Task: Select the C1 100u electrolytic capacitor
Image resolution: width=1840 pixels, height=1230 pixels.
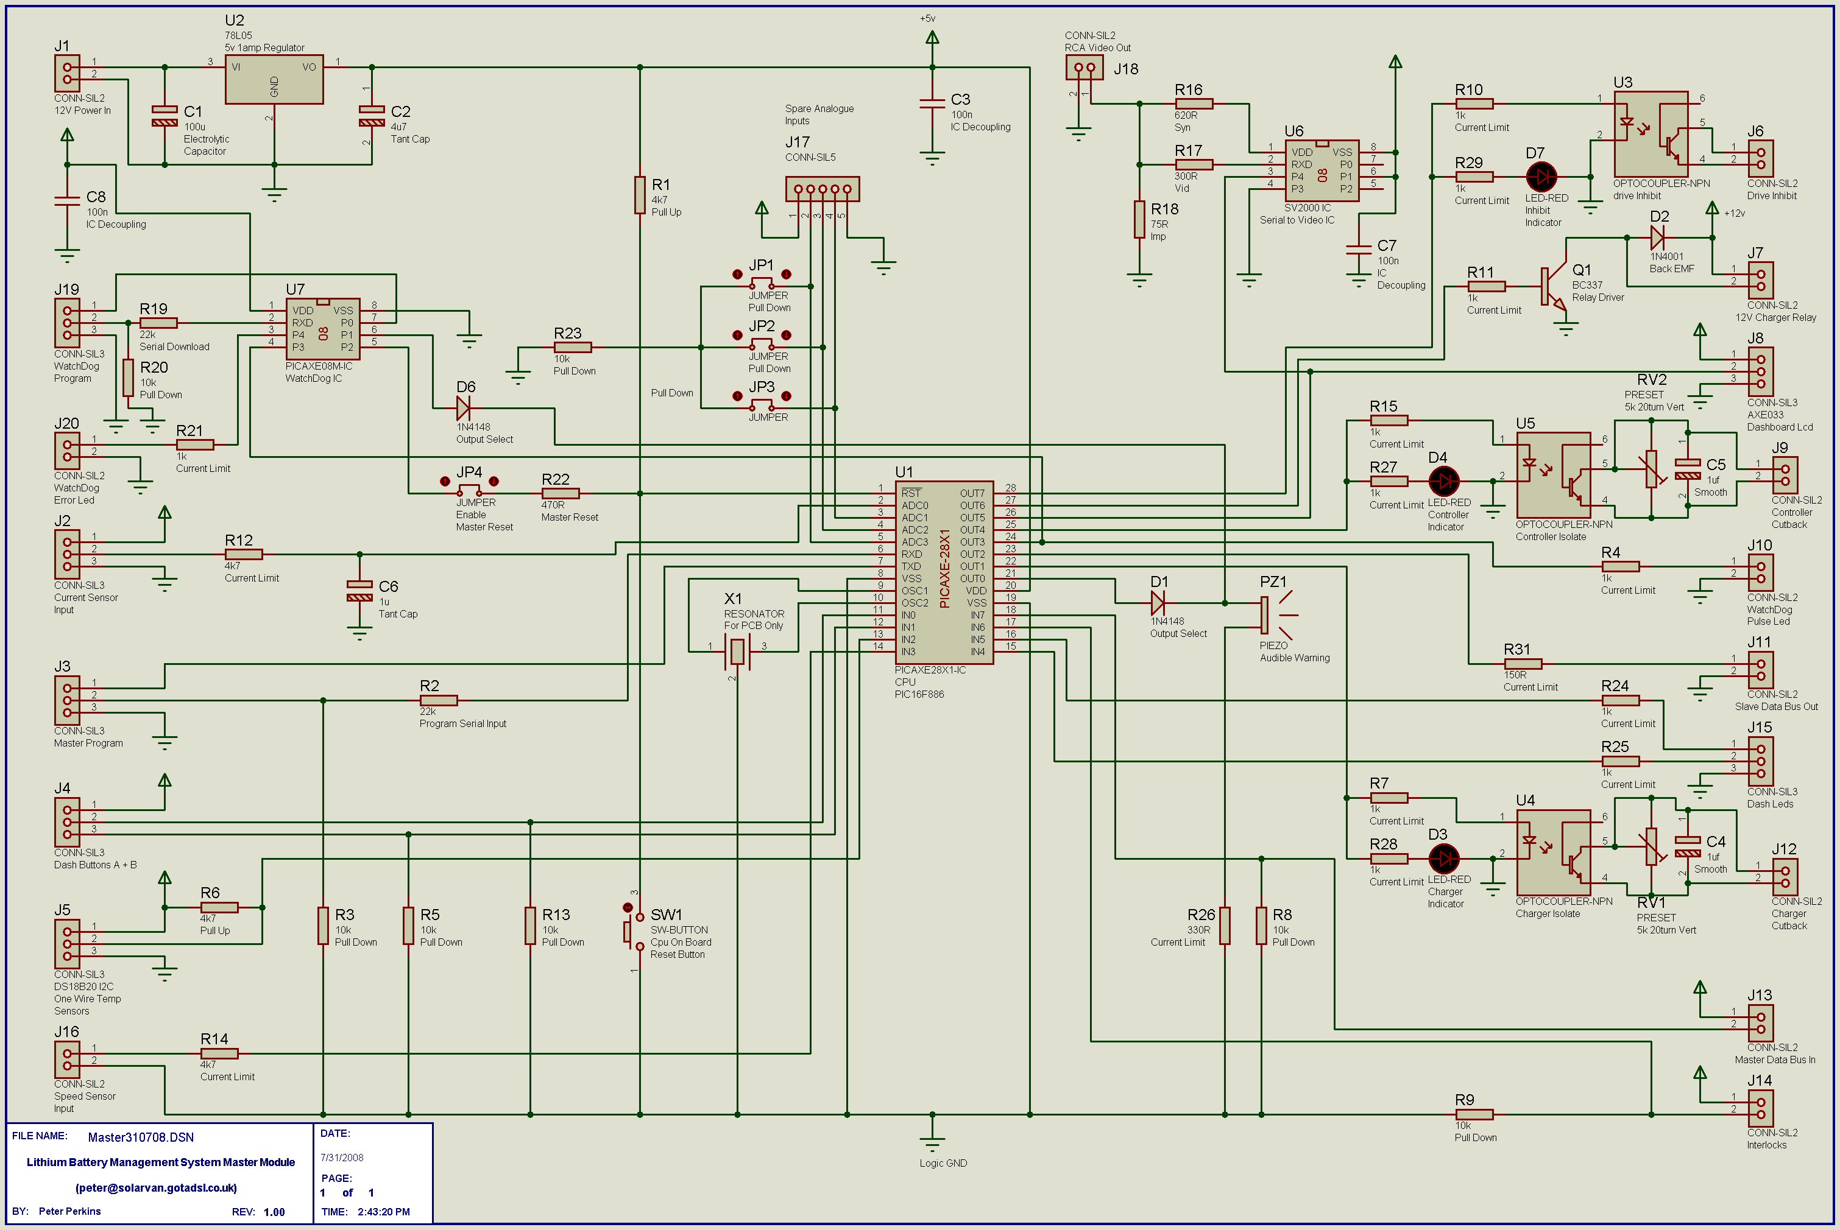Action: pyautogui.click(x=165, y=116)
